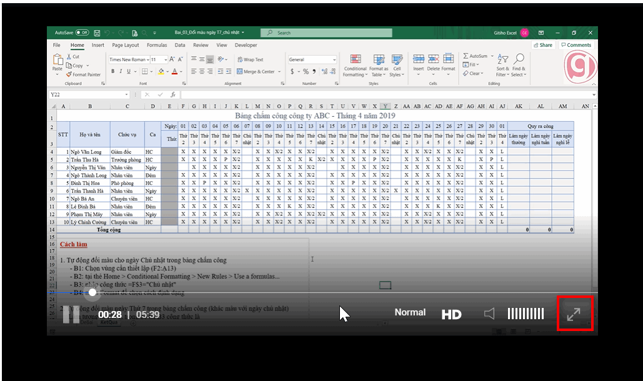The height and width of the screenshot is (381, 643).
Task: Expand the Name Box dropdown arrow
Action: (x=126, y=95)
